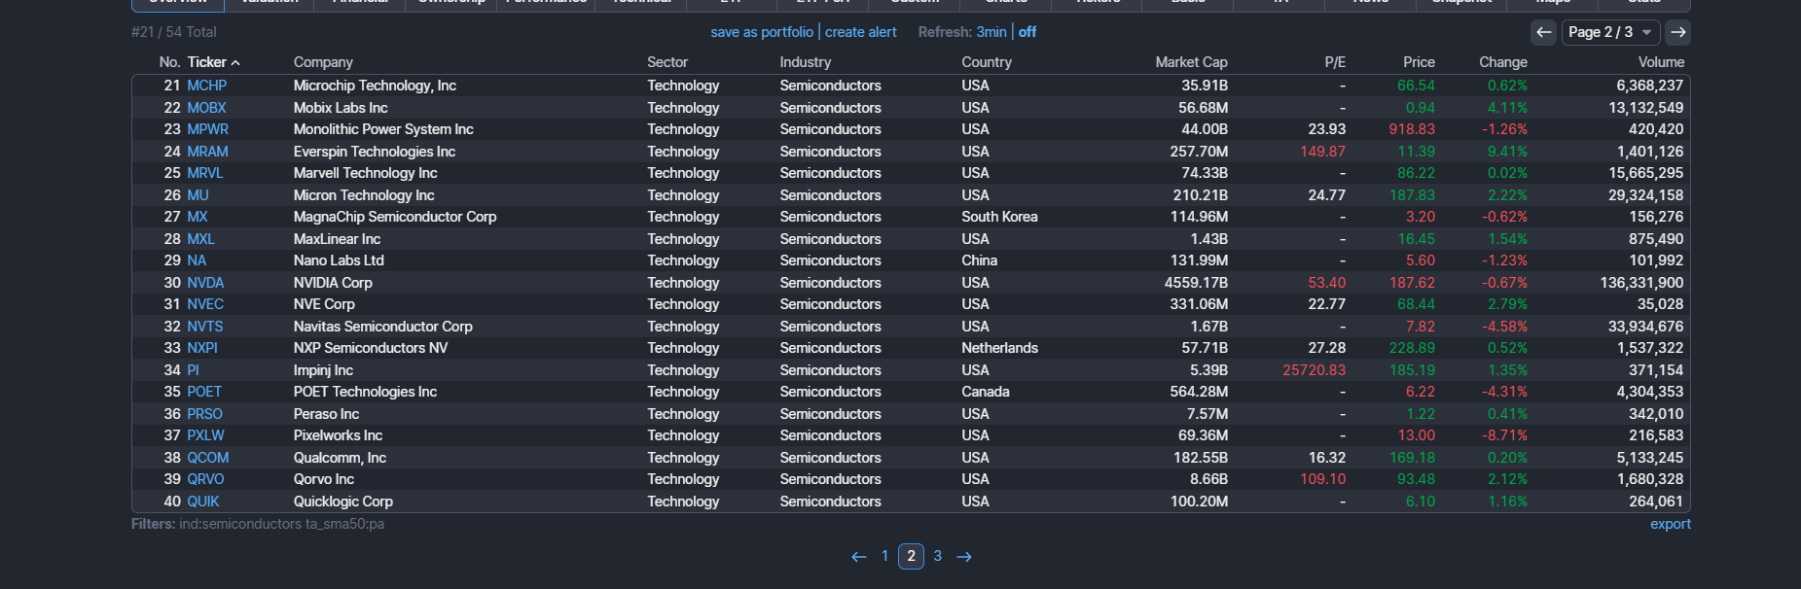Sort by the Industry column header
The image size is (1801, 589).
(x=806, y=62)
